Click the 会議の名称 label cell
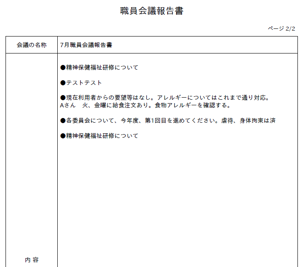The image size is (300, 267). click(x=31, y=45)
